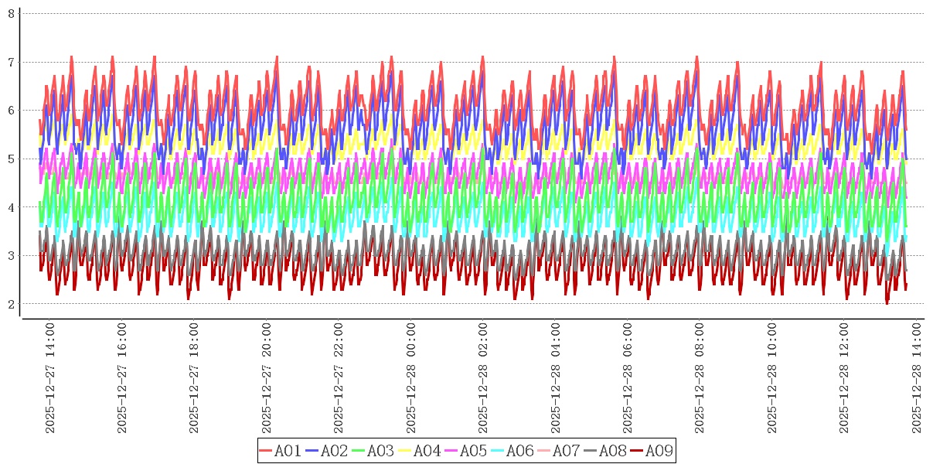Click the 2025-12-28 04:00 axis label
Image resolution: width=933 pixels, height=464 pixels.
coord(556,378)
